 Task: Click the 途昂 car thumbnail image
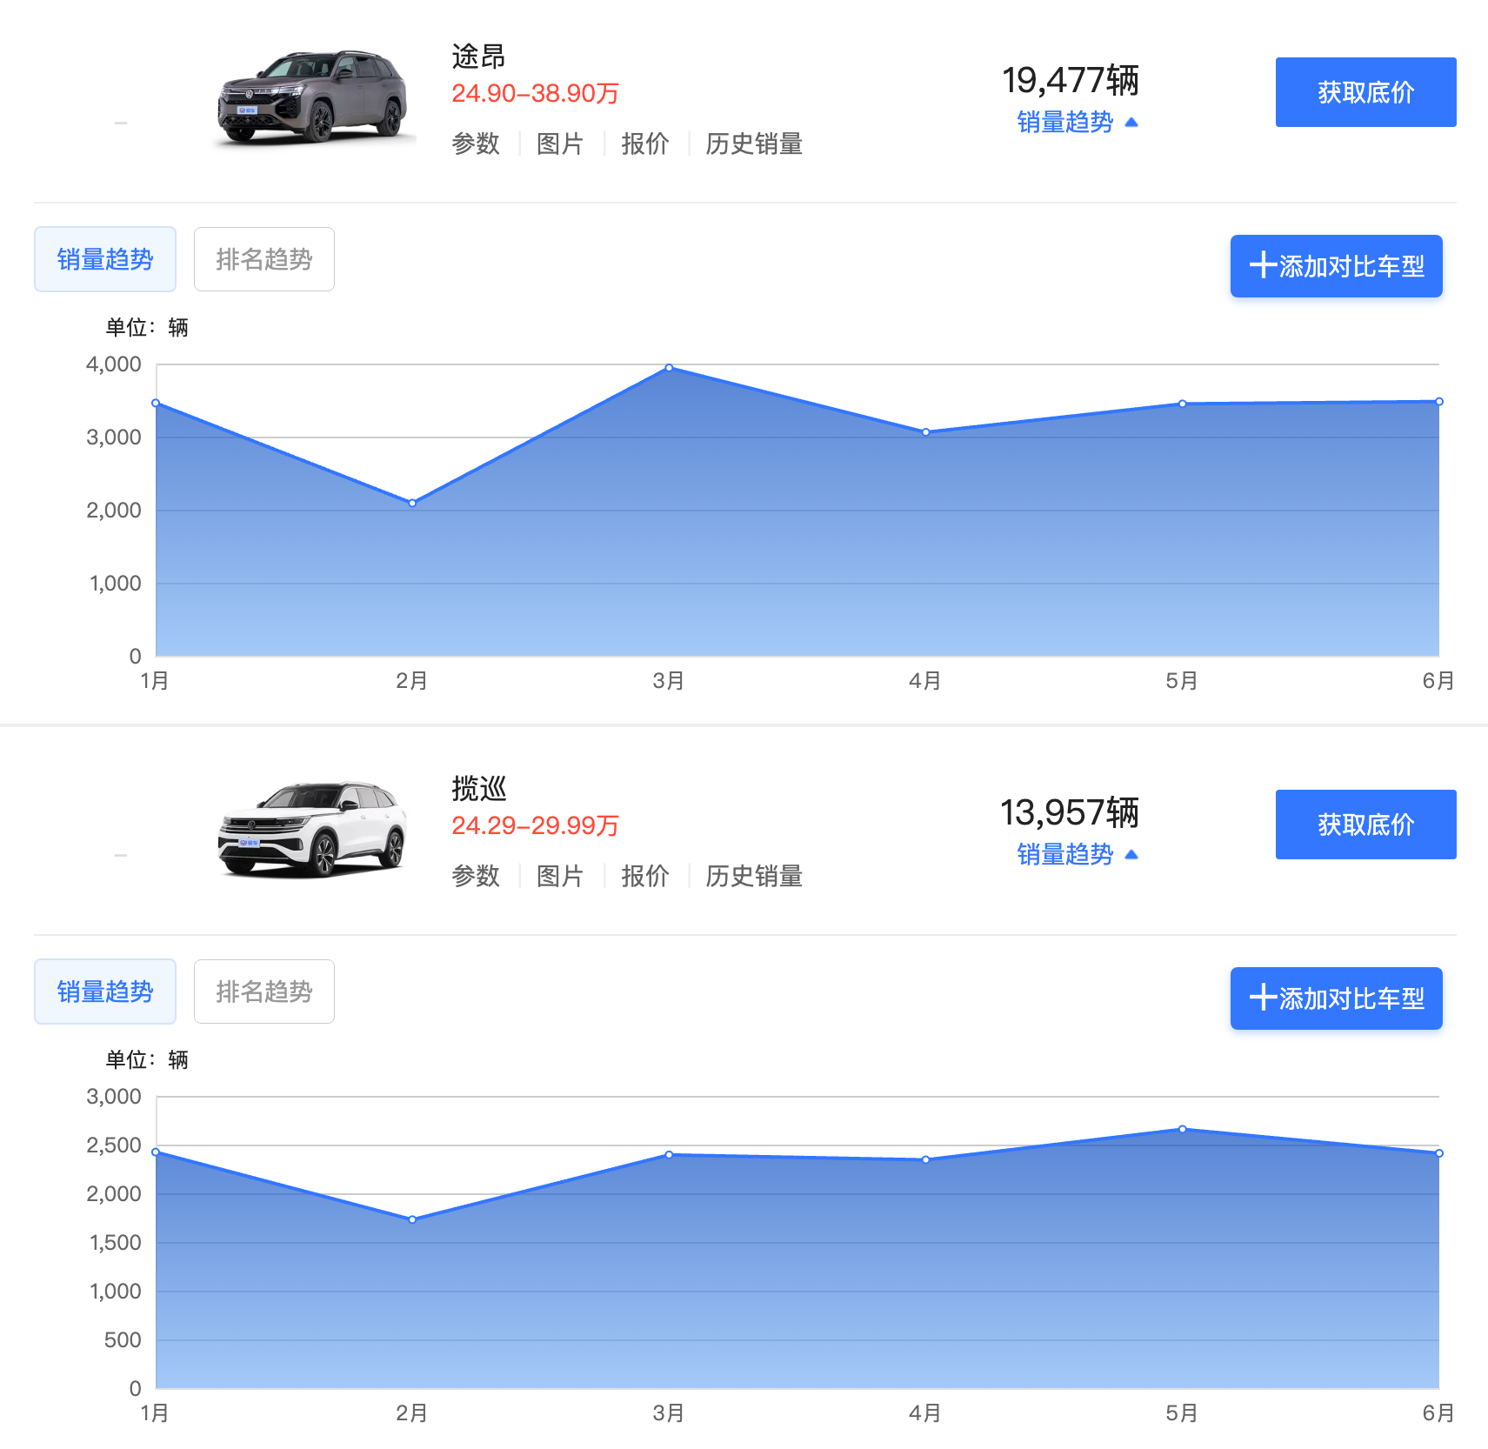pyautogui.click(x=311, y=96)
